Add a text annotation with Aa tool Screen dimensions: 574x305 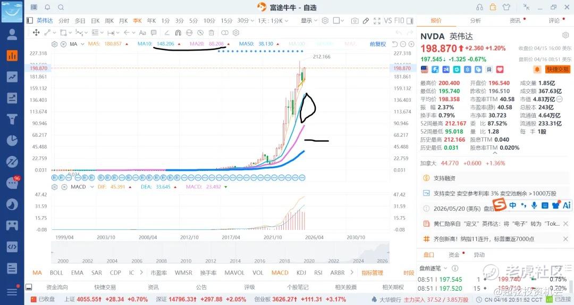coord(142,32)
